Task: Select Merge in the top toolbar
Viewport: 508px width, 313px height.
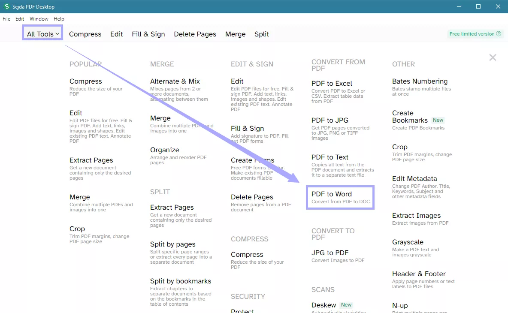Action: [x=235, y=34]
